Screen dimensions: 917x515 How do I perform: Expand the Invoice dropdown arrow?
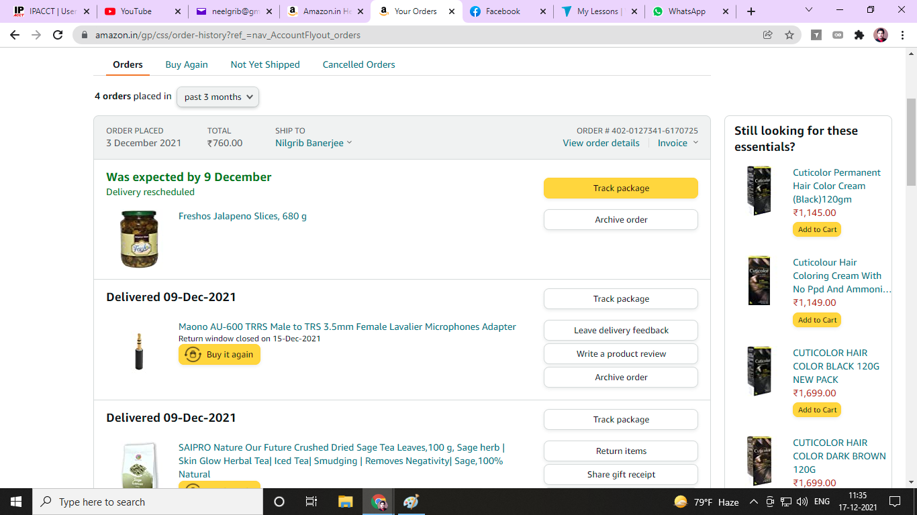pyautogui.click(x=695, y=143)
